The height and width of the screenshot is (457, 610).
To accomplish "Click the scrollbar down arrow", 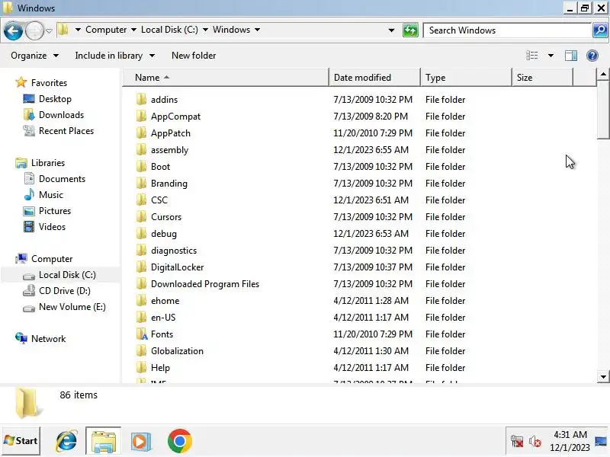I will click(x=603, y=376).
